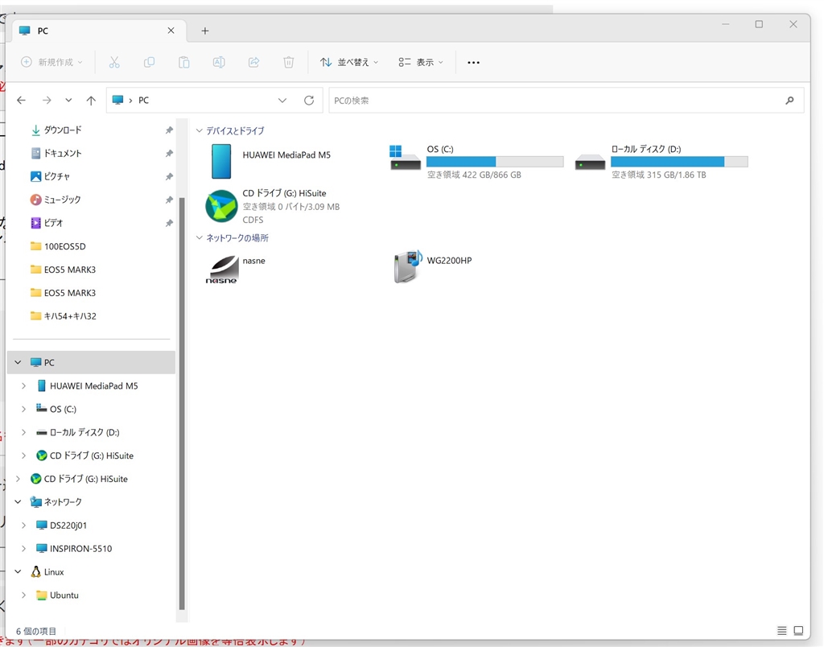Click the Share icon in toolbar
The image size is (824, 647).
click(x=253, y=62)
